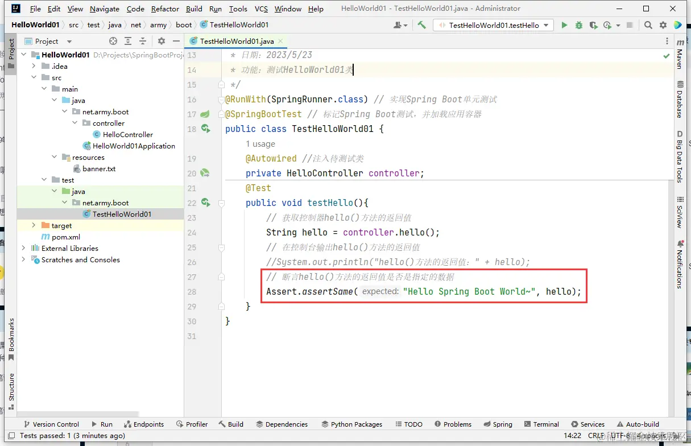Click the Stop square in the toolbar
The image size is (691, 446).
[x=630, y=25]
